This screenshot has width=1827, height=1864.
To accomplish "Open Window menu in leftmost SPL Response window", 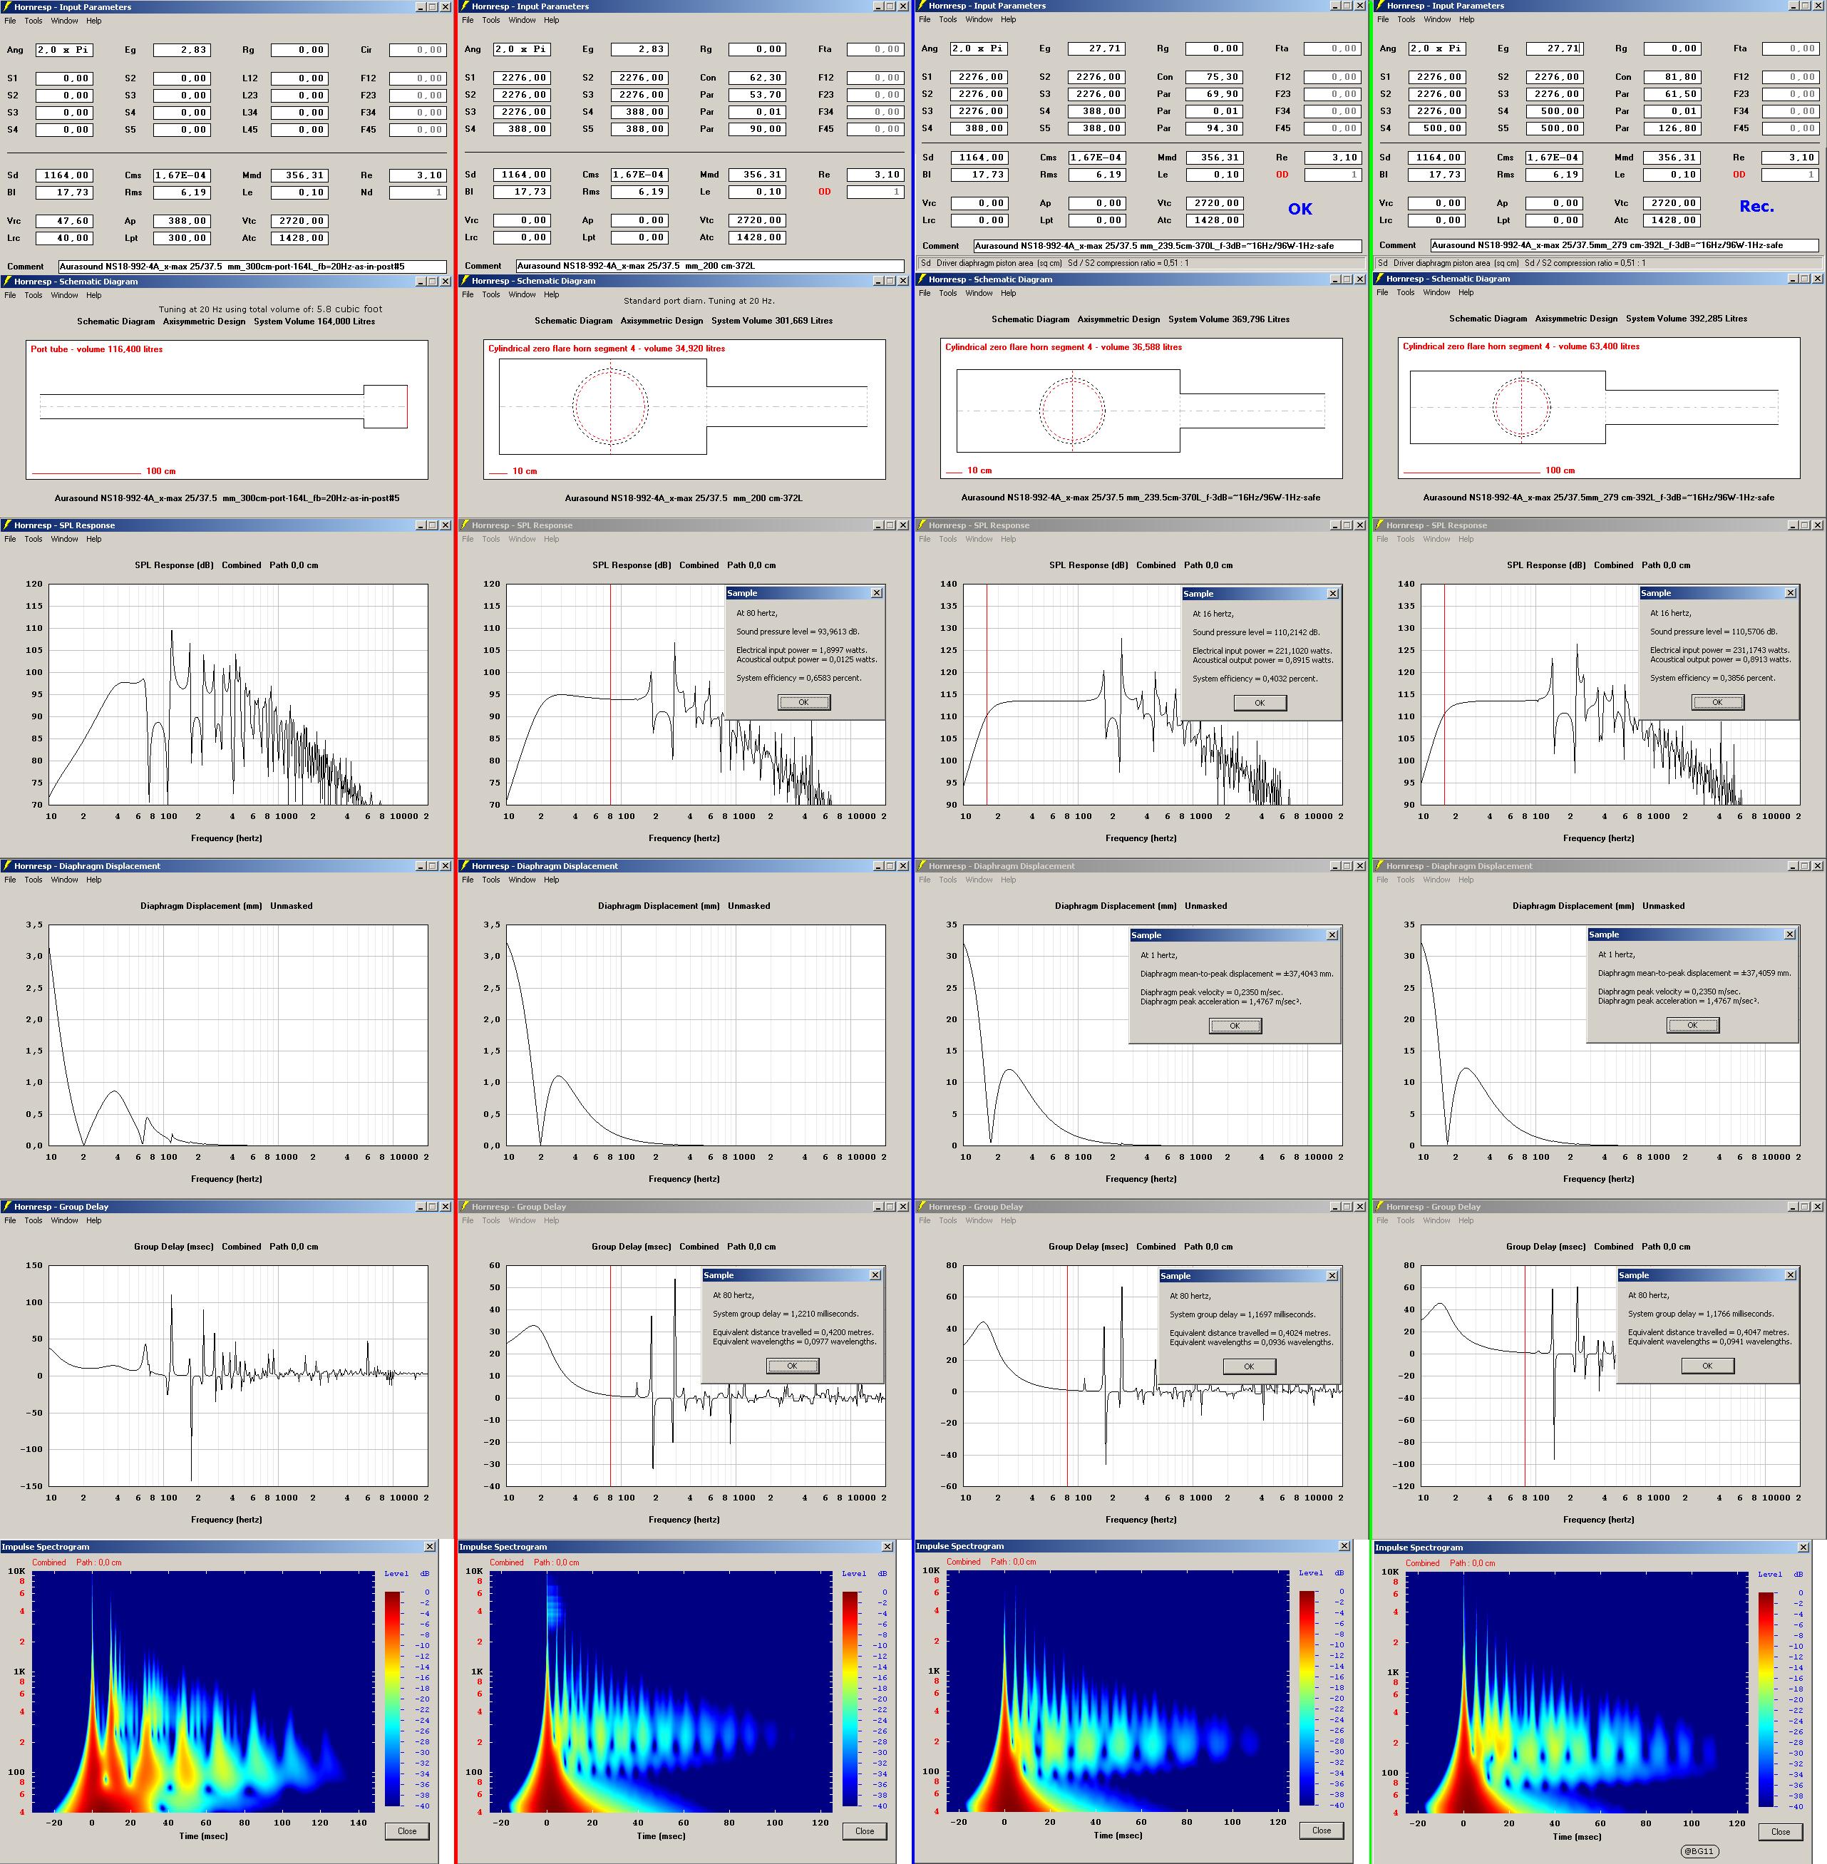I will tap(64, 539).
